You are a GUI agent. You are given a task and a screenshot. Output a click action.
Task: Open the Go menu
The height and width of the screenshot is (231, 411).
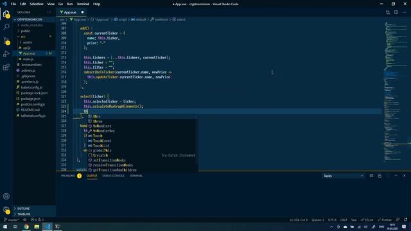(60, 4)
